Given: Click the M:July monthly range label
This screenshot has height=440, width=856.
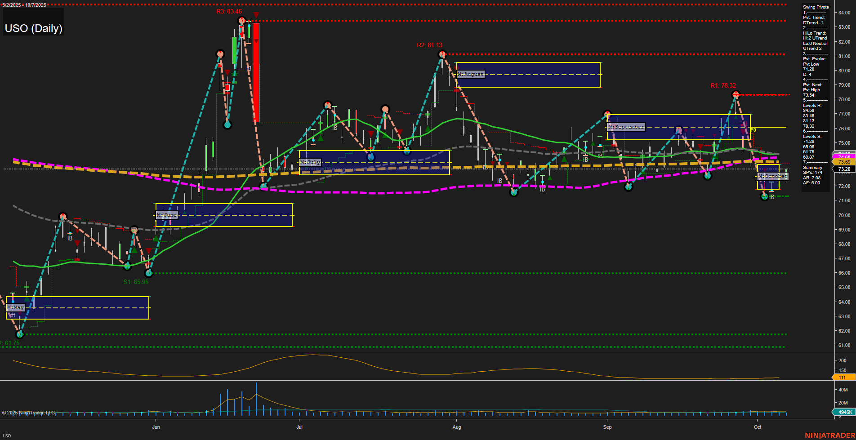Looking at the screenshot, I should pyautogui.click(x=310, y=162).
